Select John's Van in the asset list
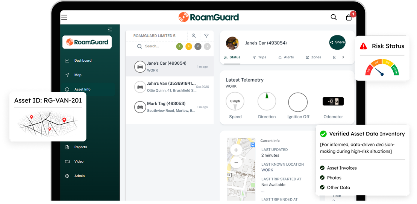417x204 pixels. click(170, 87)
